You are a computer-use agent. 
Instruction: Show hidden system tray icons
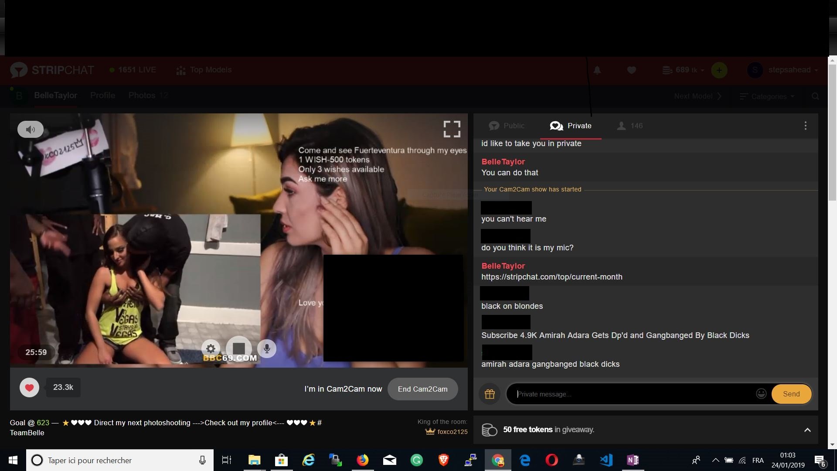715,460
